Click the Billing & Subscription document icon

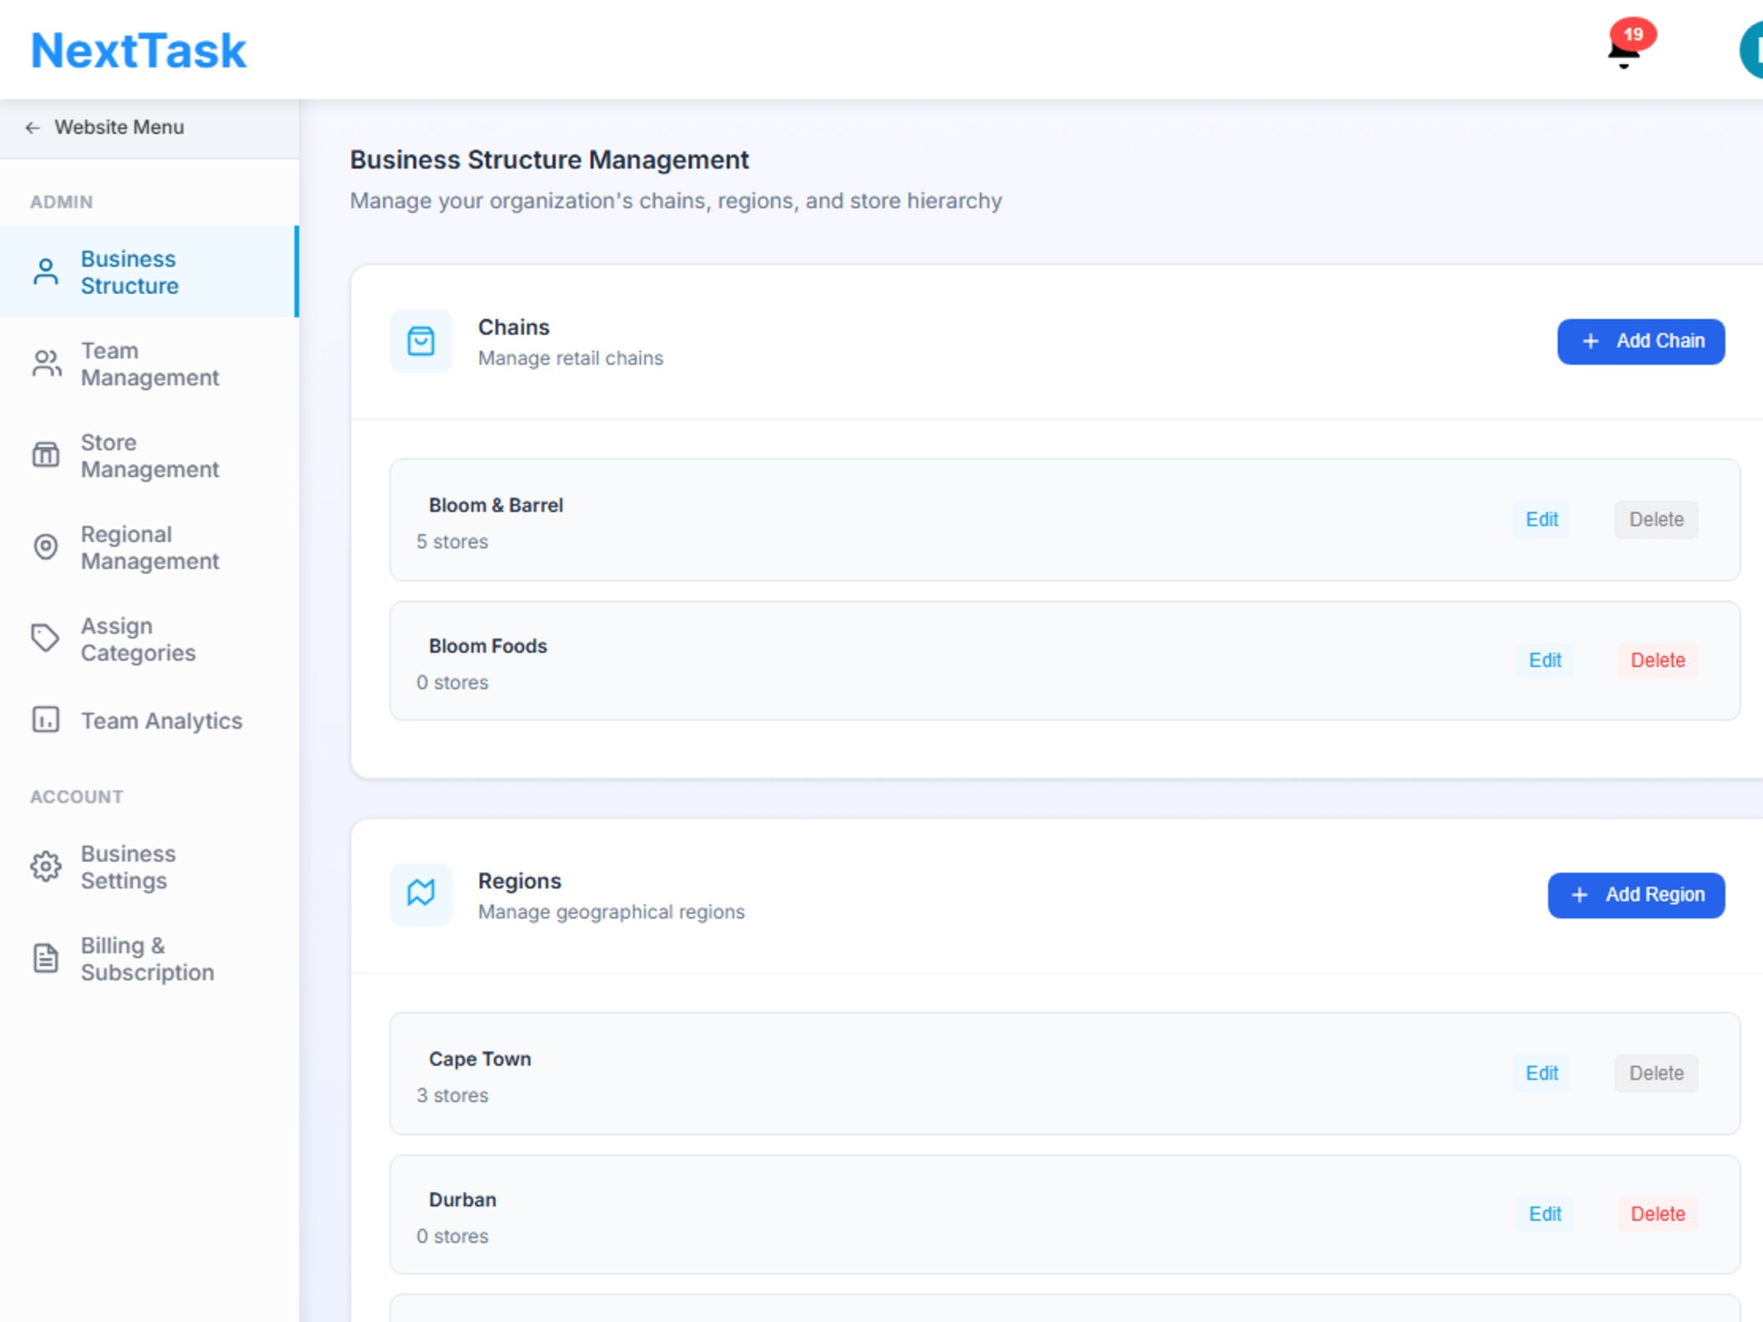click(x=46, y=958)
